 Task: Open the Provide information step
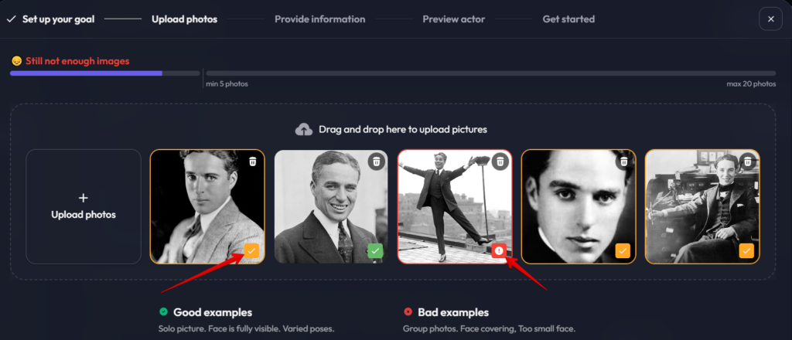click(x=319, y=19)
